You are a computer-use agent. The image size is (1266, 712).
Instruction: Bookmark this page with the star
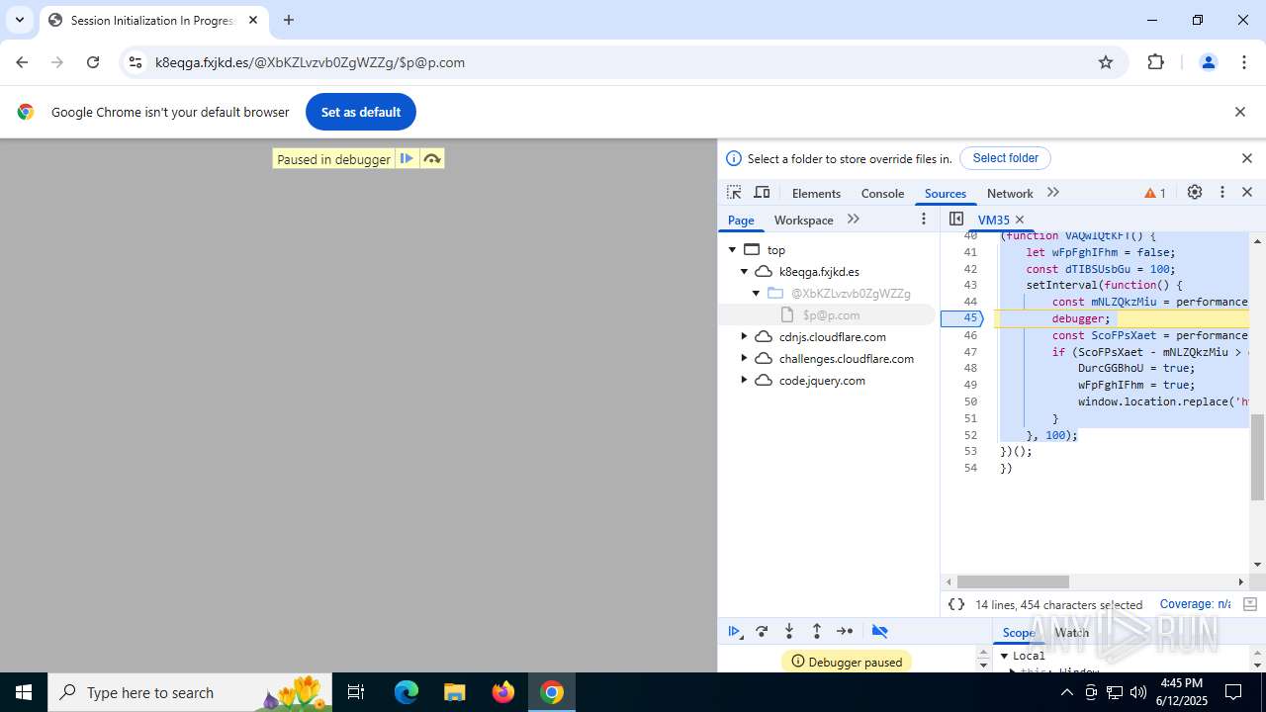(x=1106, y=62)
